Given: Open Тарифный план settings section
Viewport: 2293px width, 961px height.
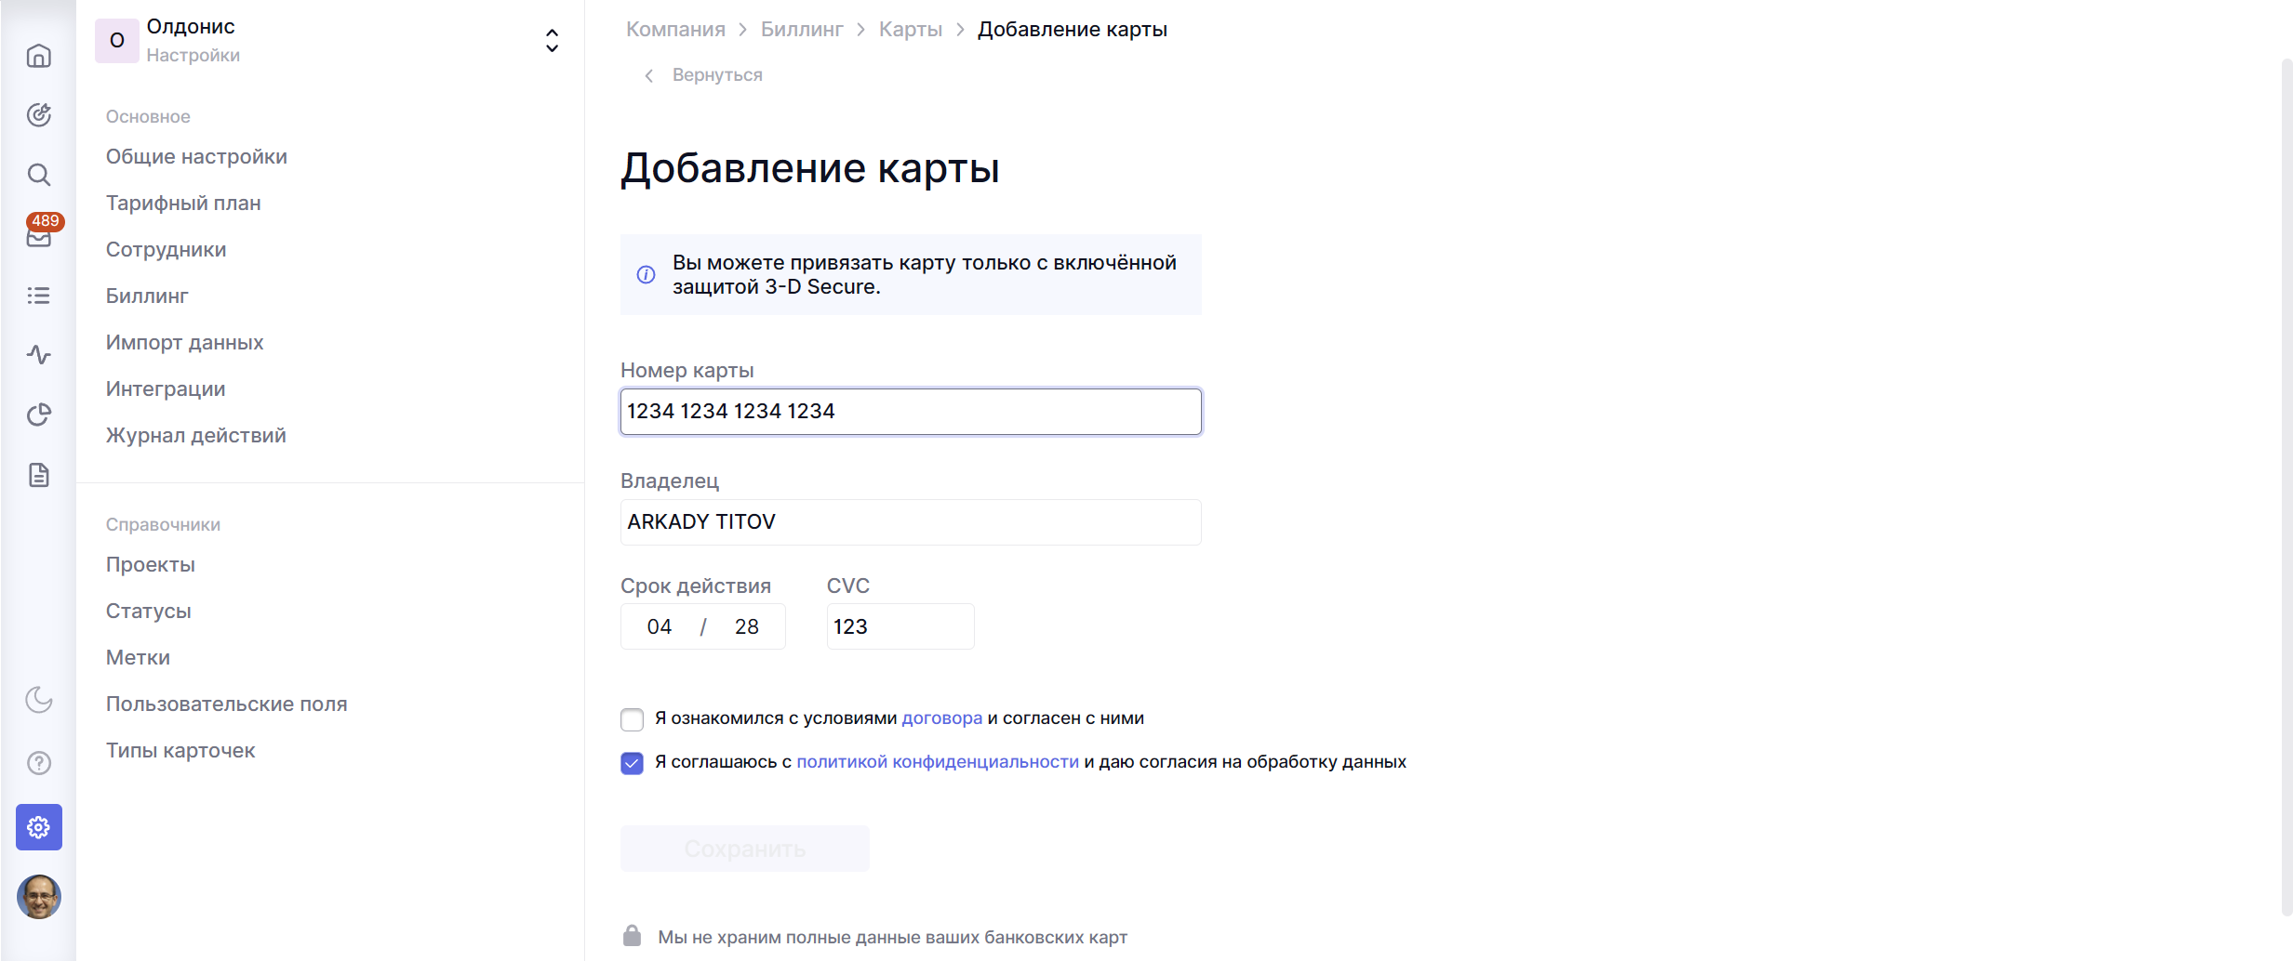Looking at the screenshot, I should tap(183, 203).
